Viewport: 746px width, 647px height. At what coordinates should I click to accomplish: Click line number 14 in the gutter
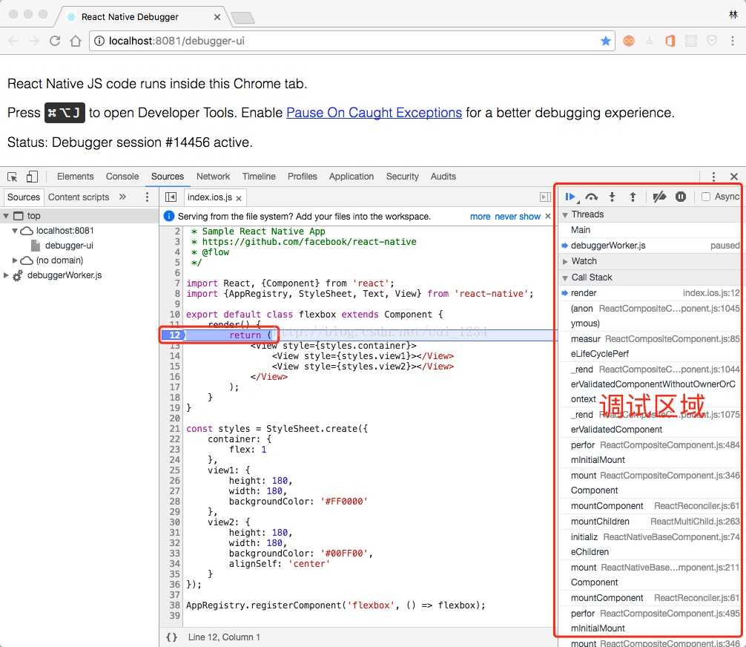(x=174, y=356)
